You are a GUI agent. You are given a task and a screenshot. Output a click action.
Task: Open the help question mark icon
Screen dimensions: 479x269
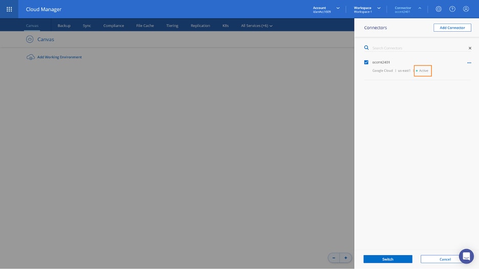452,9
